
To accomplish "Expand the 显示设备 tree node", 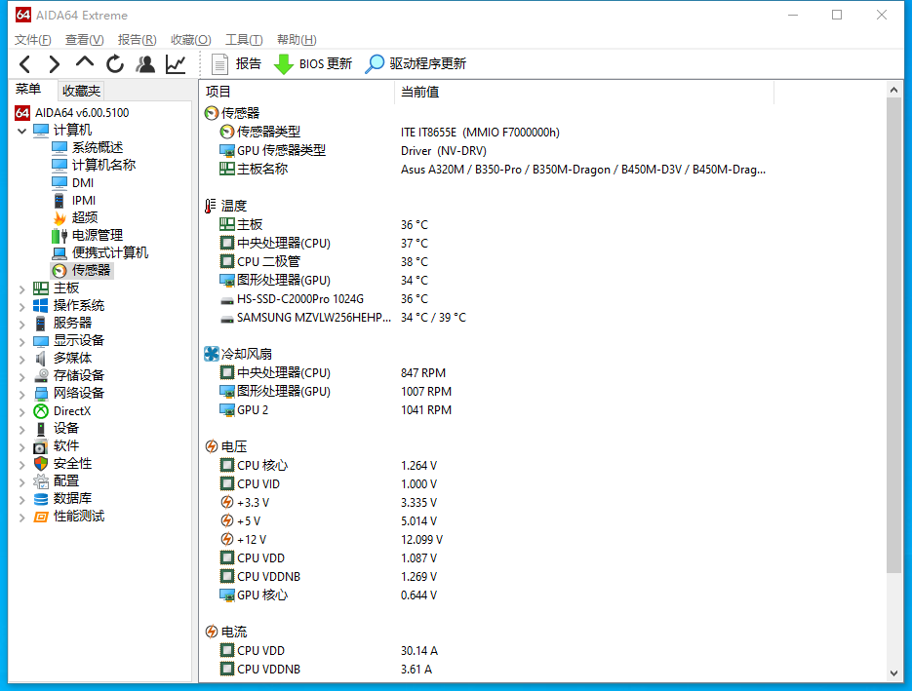I will [x=22, y=342].
